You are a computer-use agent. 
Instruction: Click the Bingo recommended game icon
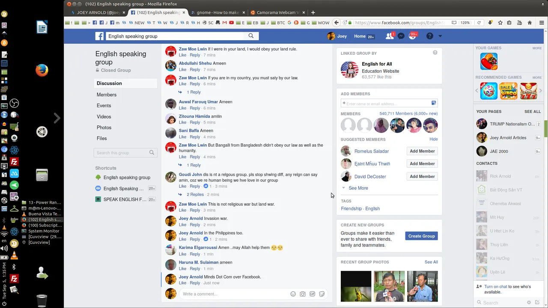click(x=508, y=91)
